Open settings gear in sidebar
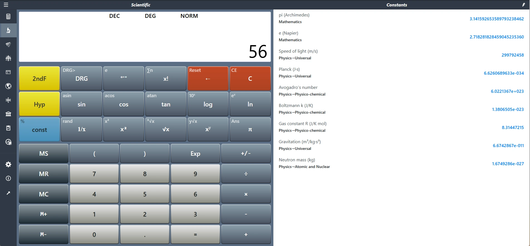Viewport: 530px width, 246px height. coord(8,164)
